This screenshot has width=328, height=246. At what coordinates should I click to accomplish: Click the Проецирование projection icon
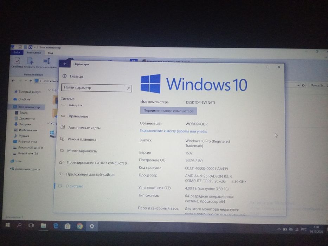pos(61,162)
